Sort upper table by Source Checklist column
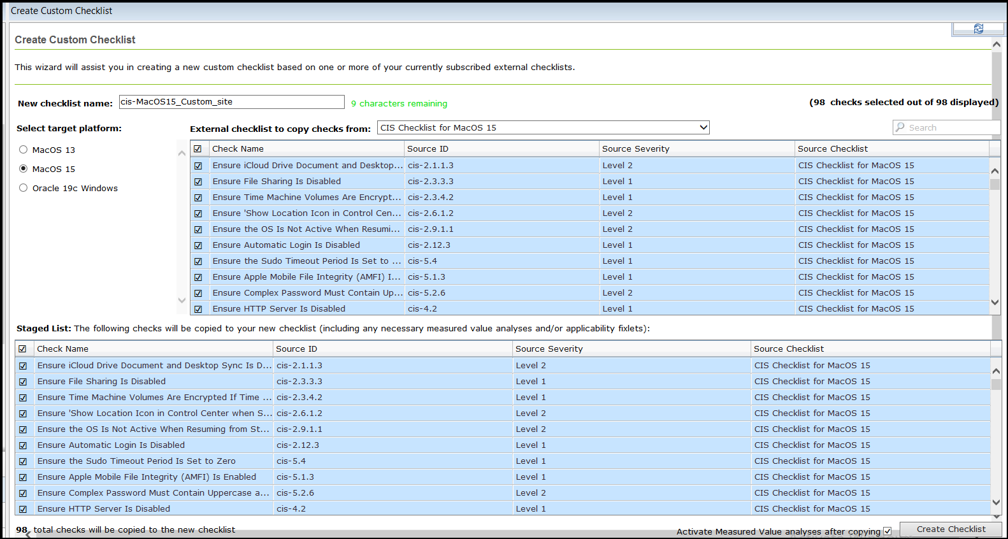Screen dimensions: 1008x539 (x=892, y=148)
